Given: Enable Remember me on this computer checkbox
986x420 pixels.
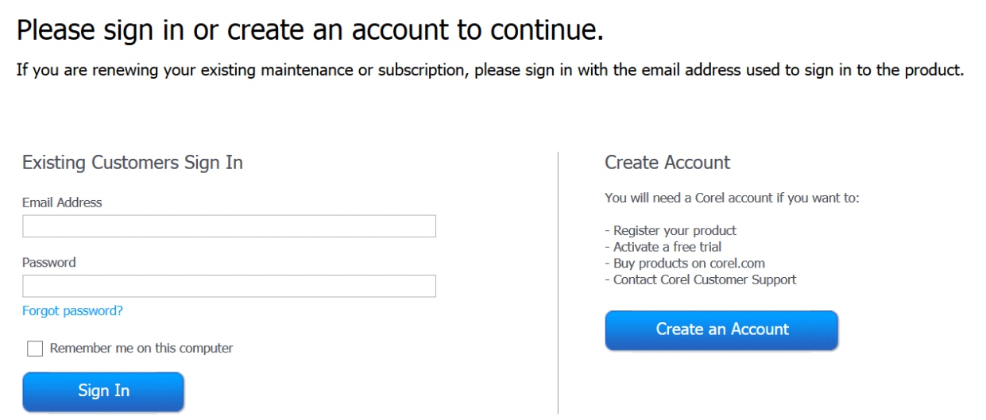Looking at the screenshot, I should [x=35, y=349].
